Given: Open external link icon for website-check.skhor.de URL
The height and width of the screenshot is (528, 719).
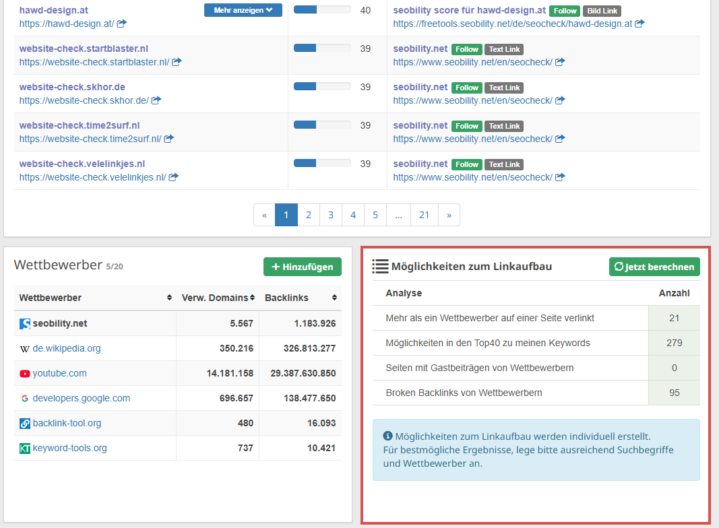Looking at the screenshot, I should pyautogui.click(x=156, y=100).
